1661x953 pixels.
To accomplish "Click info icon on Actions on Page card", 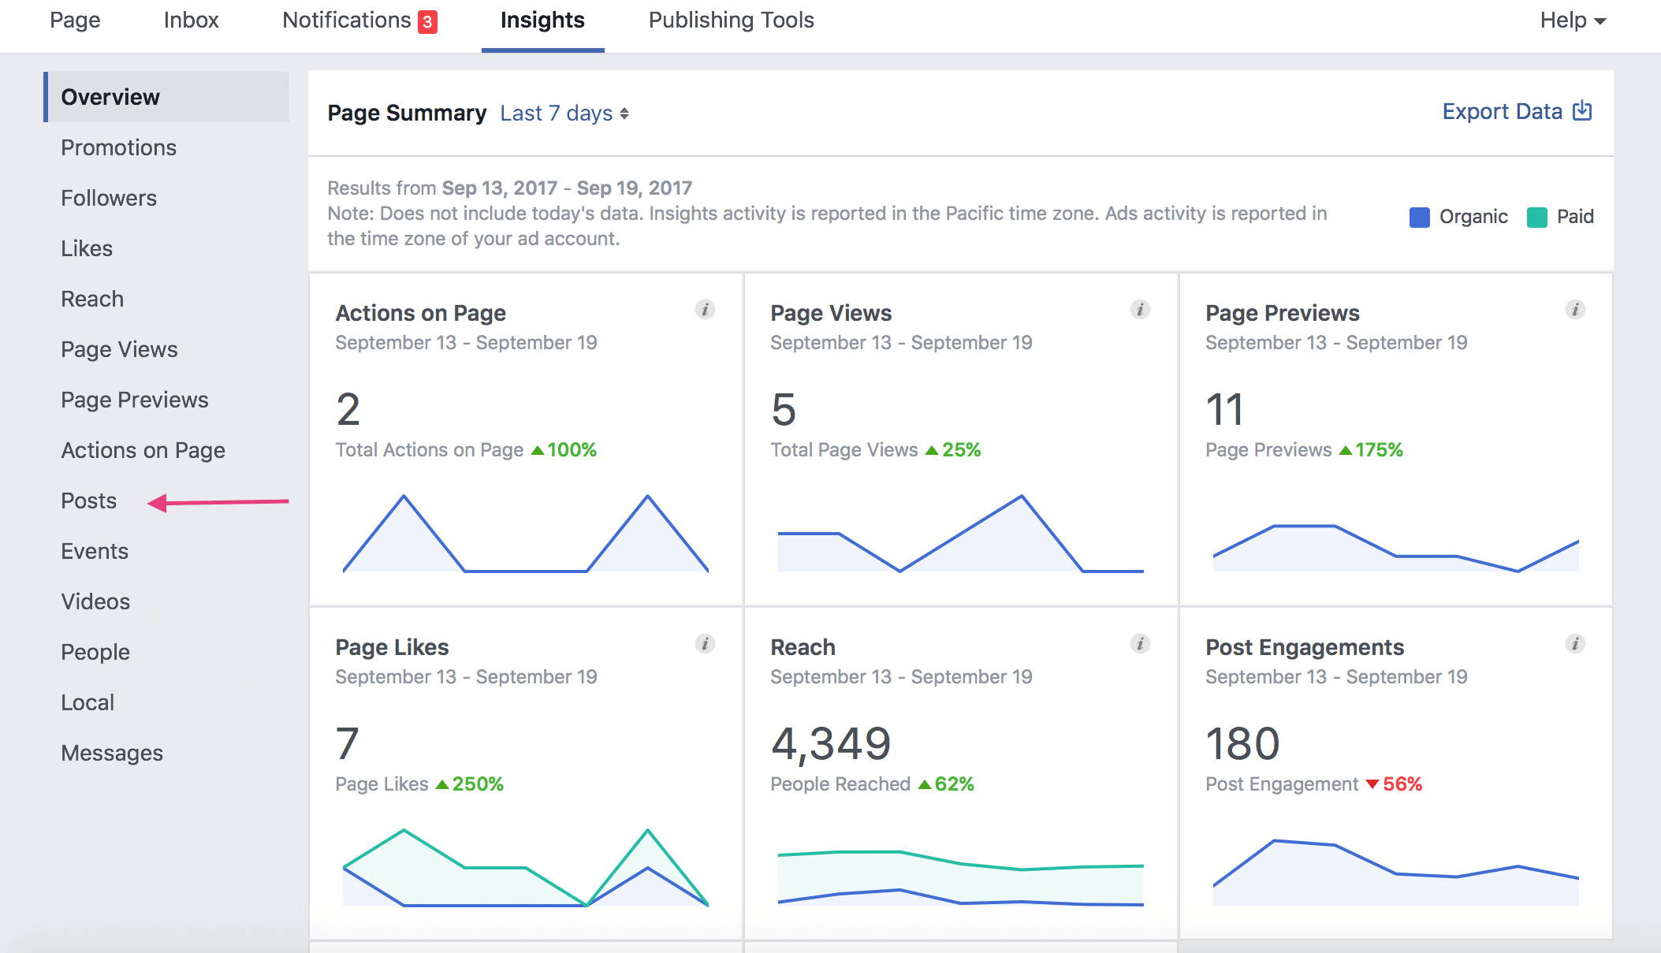I will click(x=705, y=310).
